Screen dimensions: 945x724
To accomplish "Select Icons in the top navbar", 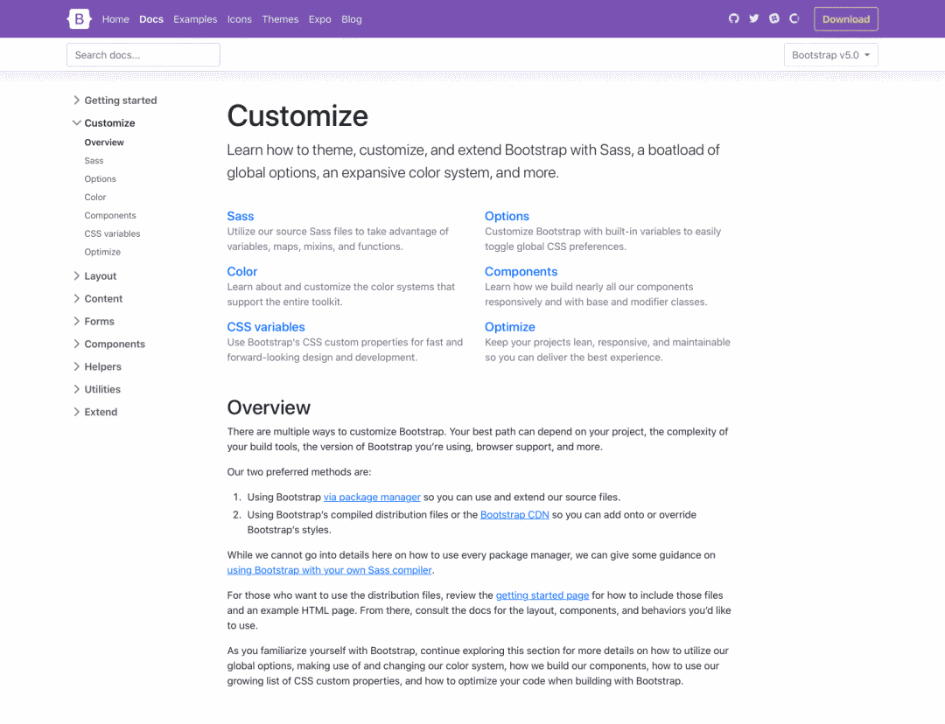I will [239, 19].
